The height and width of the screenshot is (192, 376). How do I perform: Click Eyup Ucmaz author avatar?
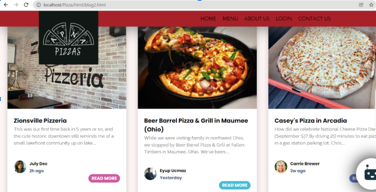(x=150, y=174)
